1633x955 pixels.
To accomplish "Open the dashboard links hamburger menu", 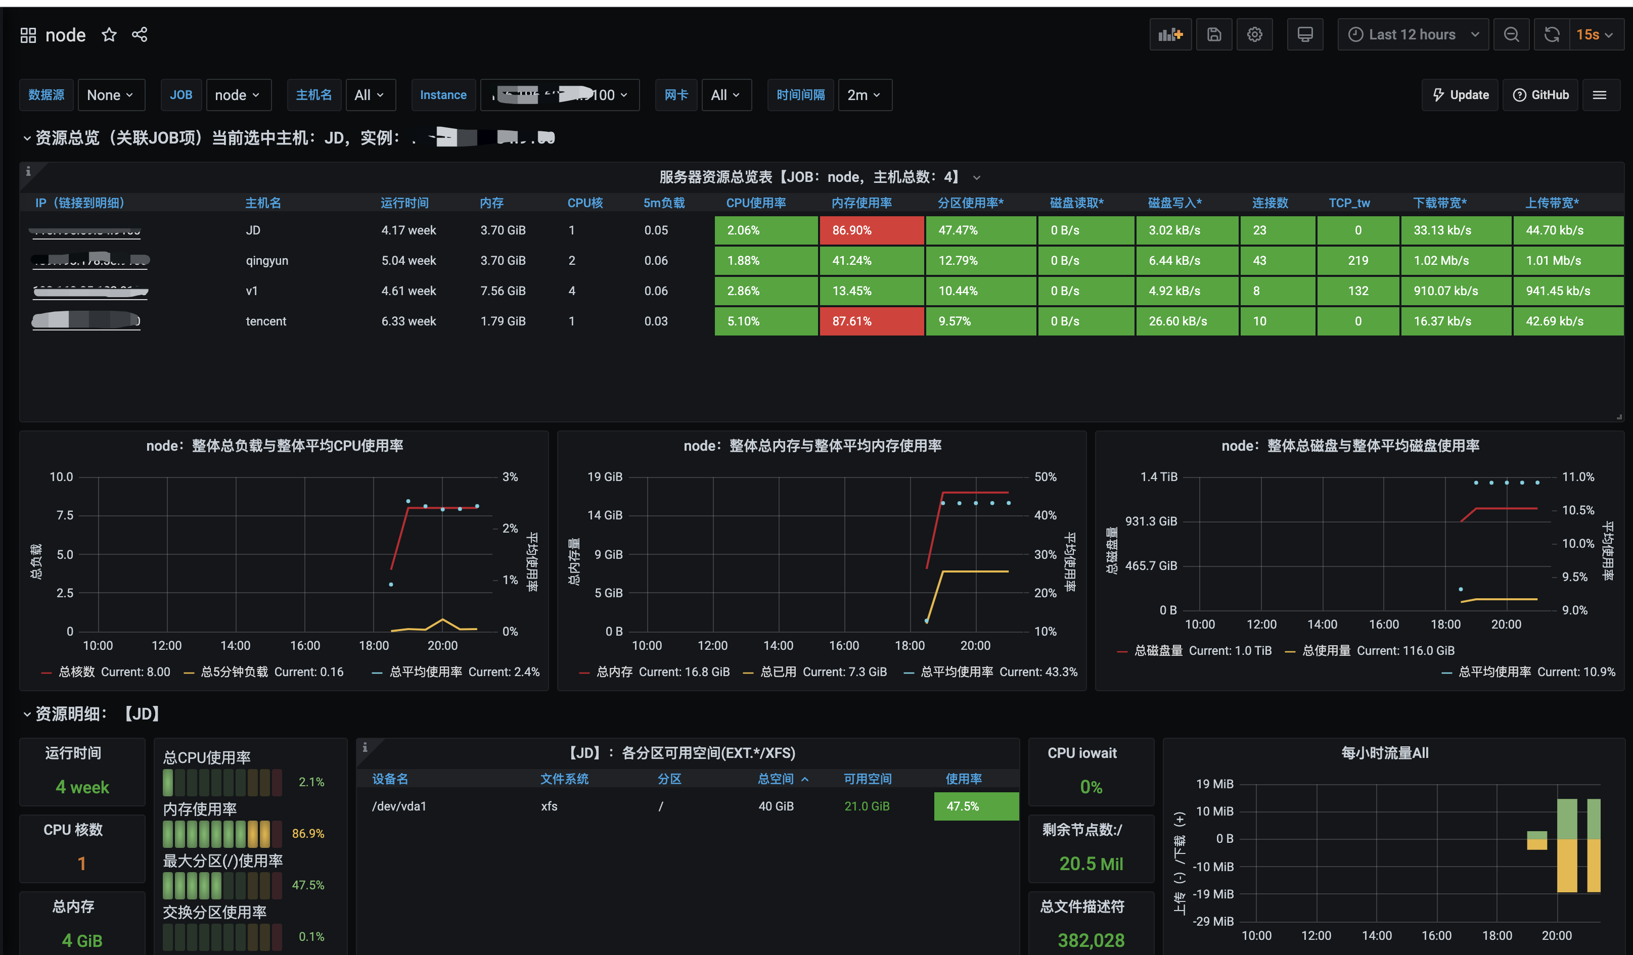I will (1599, 95).
